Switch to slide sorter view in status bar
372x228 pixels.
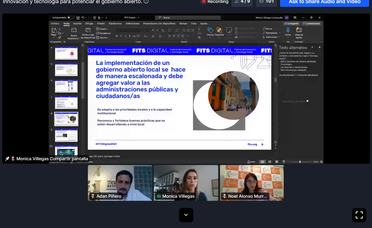269,162
